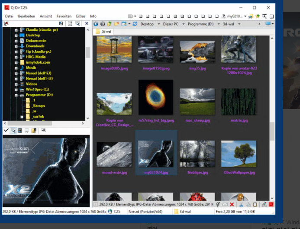
Task: Select the 3d-wal tab
Action: [103, 32]
